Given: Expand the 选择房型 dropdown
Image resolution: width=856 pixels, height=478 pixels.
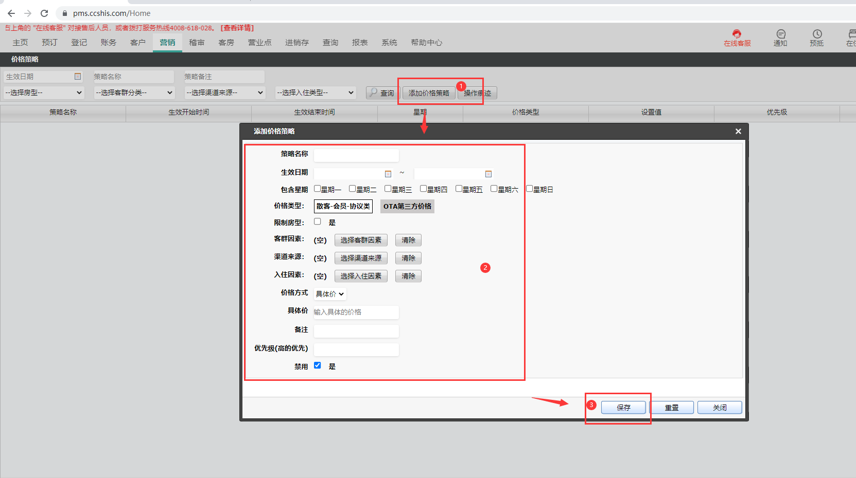Looking at the screenshot, I should (44, 93).
